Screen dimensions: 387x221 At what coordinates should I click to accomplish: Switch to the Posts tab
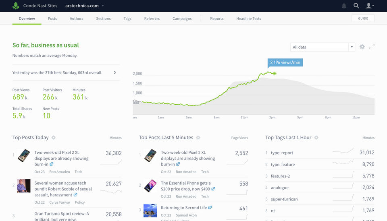click(x=52, y=19)
